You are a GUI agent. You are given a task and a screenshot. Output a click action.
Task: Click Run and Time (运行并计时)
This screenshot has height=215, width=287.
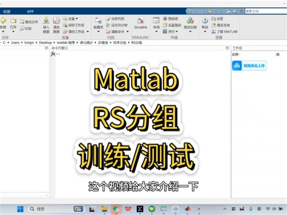[116, 25]
